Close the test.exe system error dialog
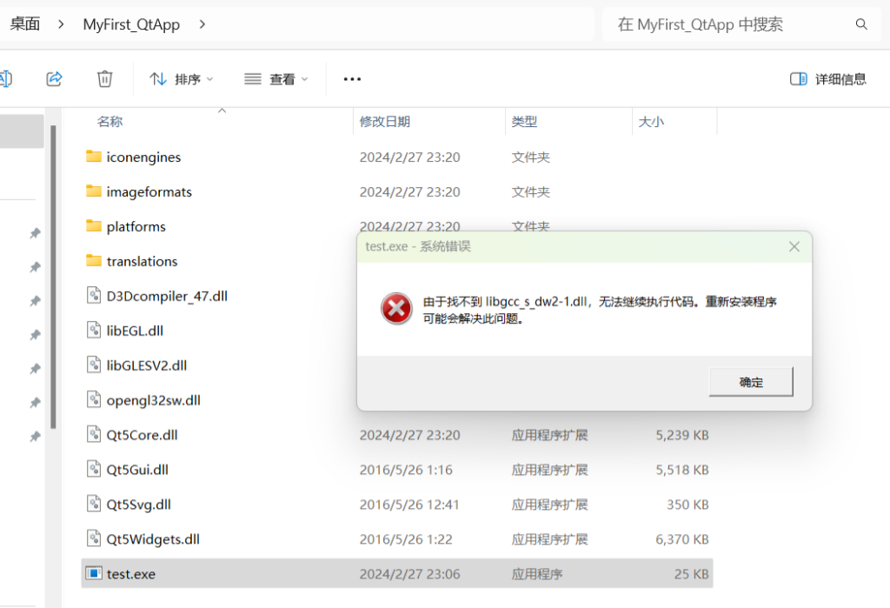This screenshot has width=890, height=608. coord(794,246)
